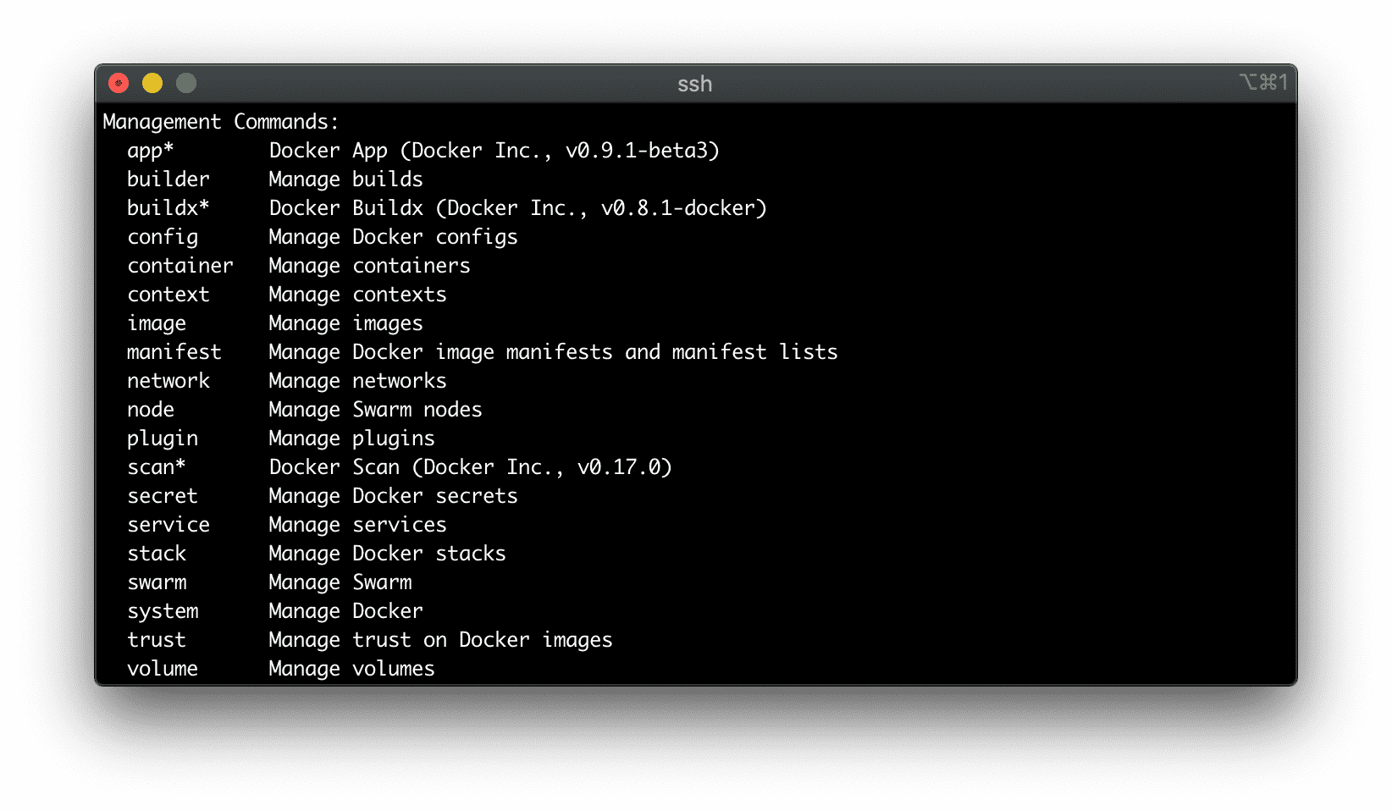Image resolution: width=1392 pixels, height=811 pixels.
Task: Click the config command text
Action: point(163,237)
